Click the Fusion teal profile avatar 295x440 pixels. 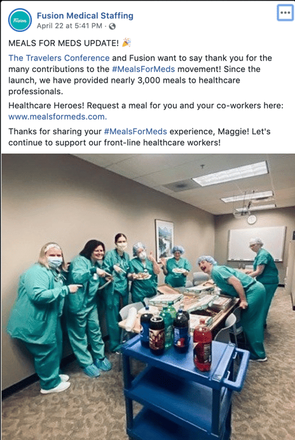click(x=20, y=20)
